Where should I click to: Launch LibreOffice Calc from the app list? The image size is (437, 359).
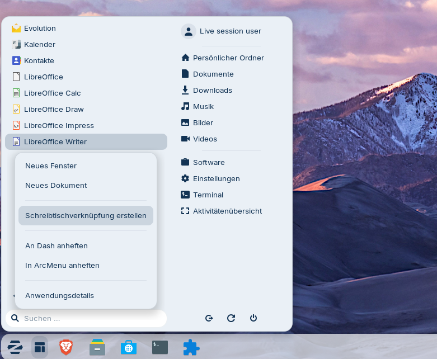point(52,93)
